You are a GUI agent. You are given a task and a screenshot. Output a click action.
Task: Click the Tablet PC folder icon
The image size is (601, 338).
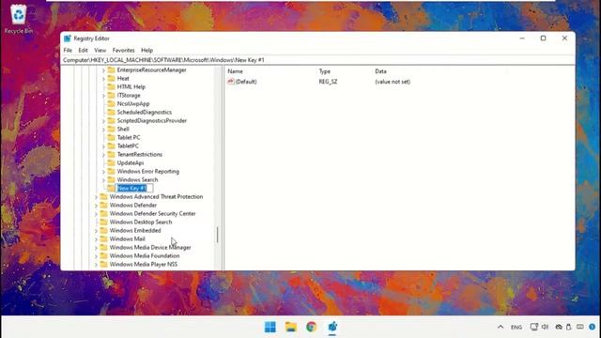pyautogui.click(x=111, y=137)
